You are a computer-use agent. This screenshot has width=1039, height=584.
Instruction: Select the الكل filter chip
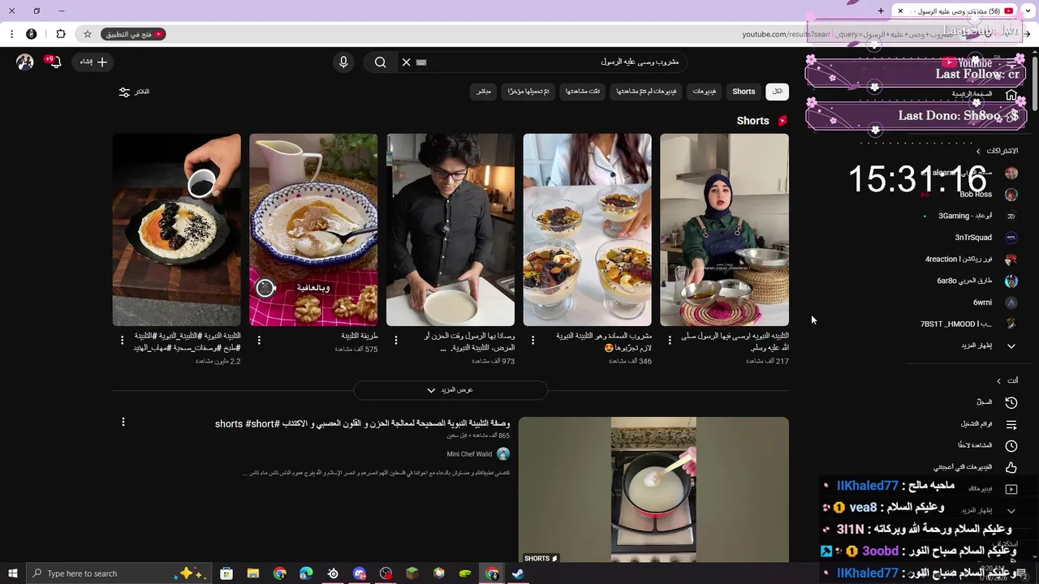777,92
